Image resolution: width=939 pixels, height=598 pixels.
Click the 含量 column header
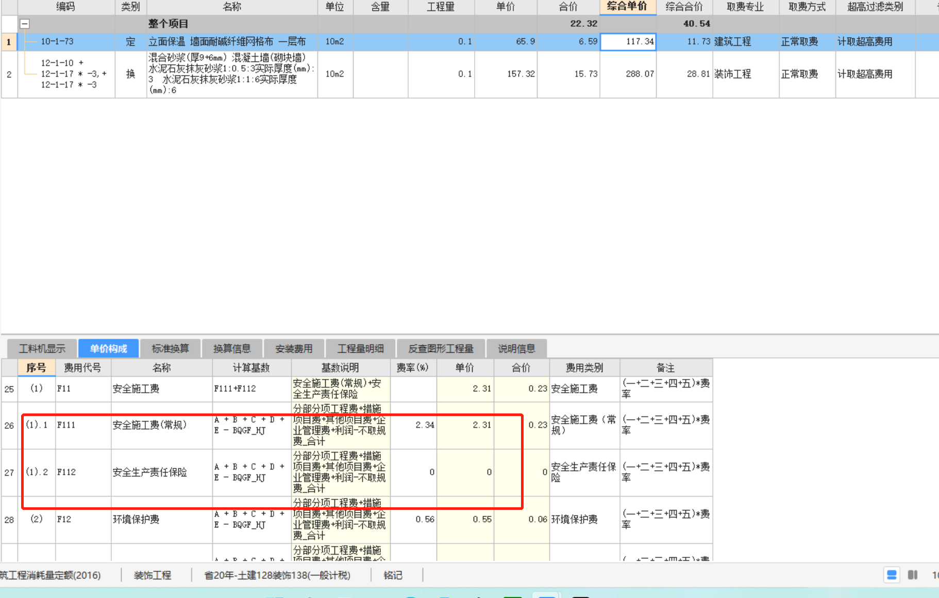380,7
